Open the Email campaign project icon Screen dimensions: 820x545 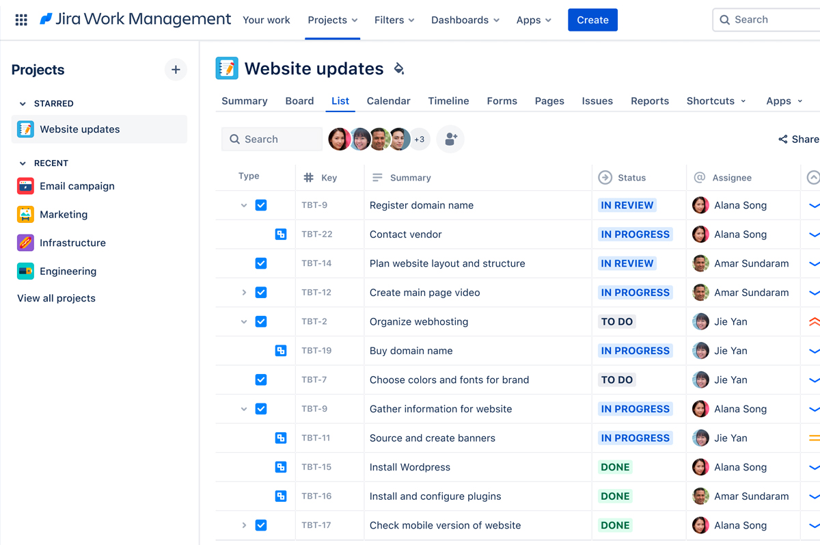(x=25, y=186)
